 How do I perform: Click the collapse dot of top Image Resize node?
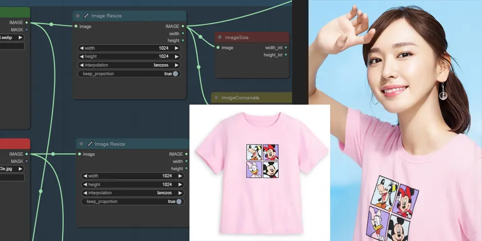pyautogui.click(x=78, y=16)
